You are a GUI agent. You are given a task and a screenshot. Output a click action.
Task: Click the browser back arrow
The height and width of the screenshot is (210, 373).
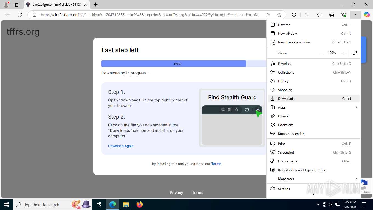coord(8,15)
